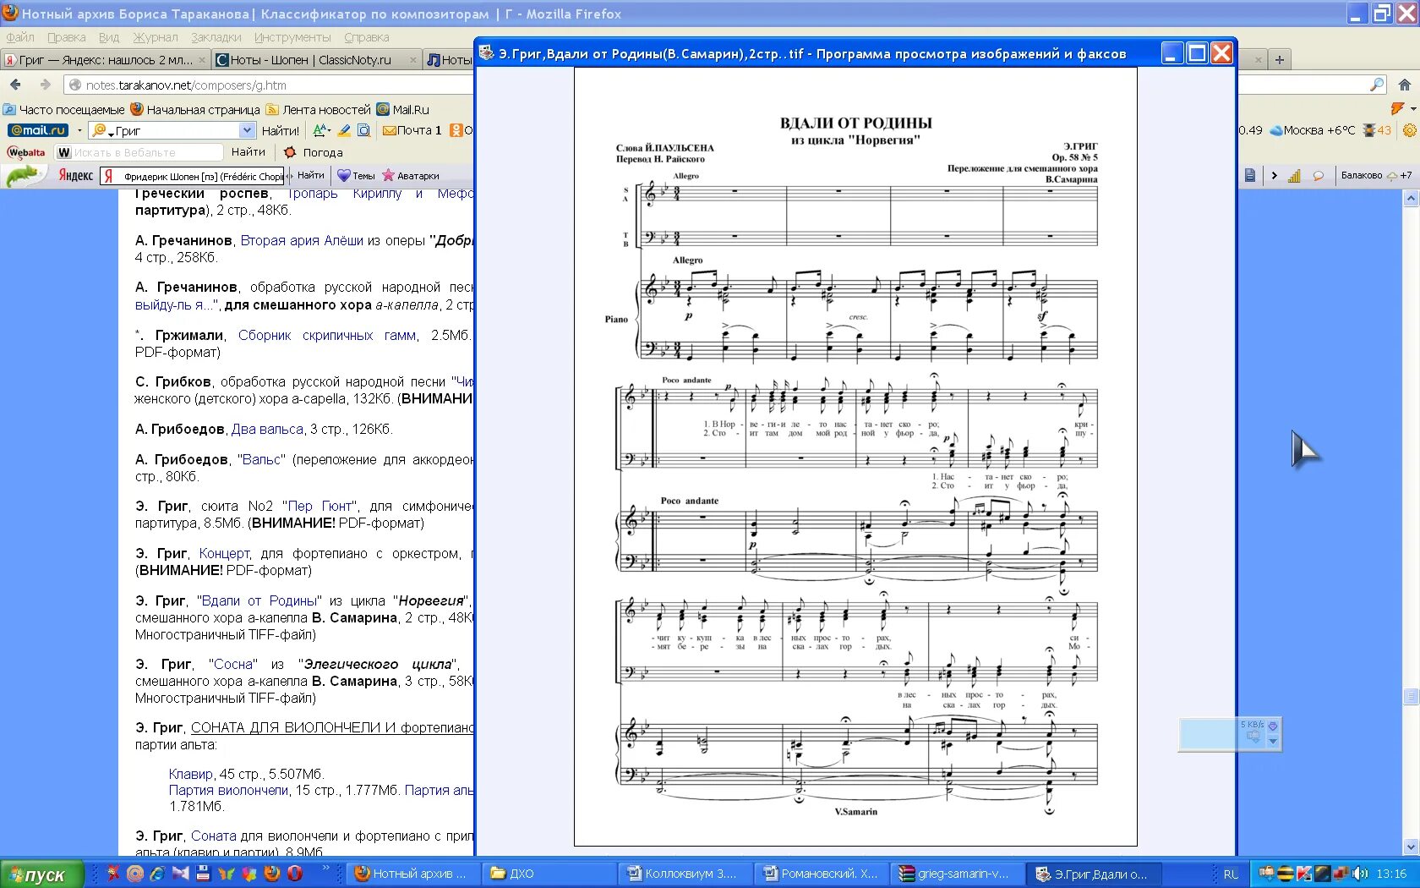Open a new Firefox tab with plus
This screenshot has width=1420, height=888.
(1280, 60)
